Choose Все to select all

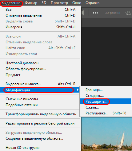point(41,10)
